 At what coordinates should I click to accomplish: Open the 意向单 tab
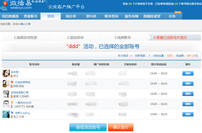(91, 16)
